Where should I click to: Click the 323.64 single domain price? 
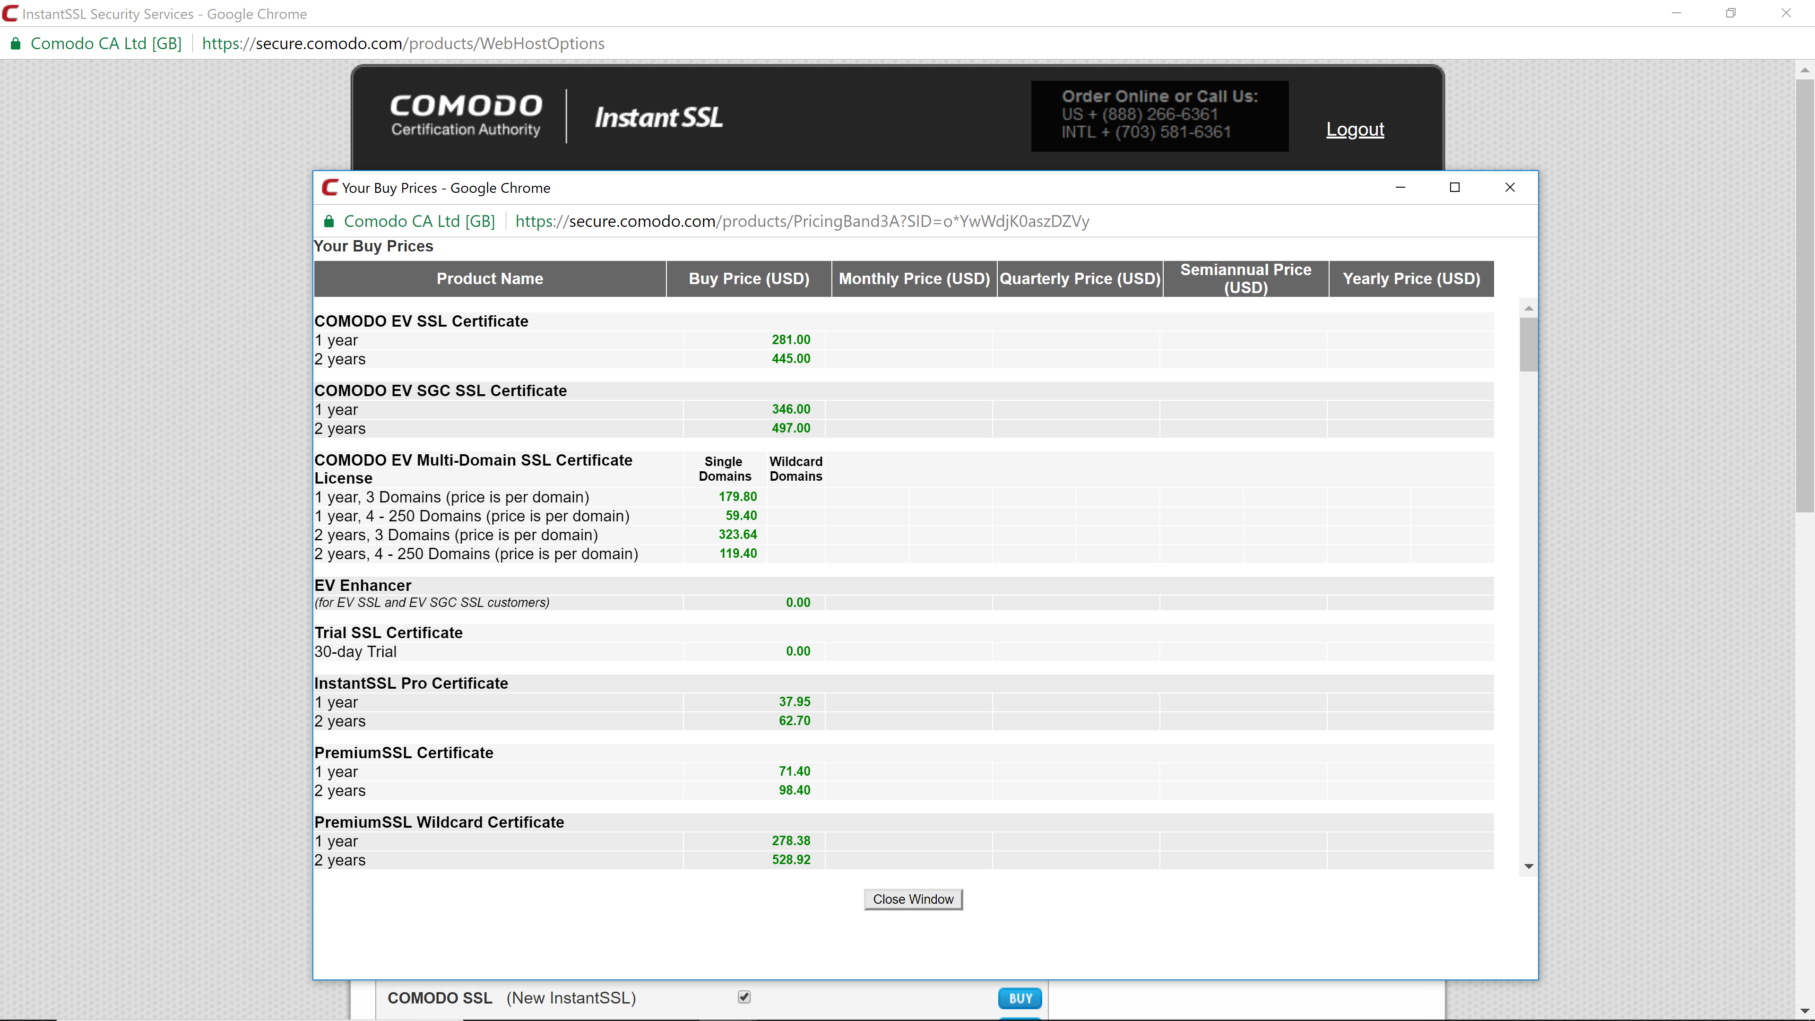click(x=738, y=535)
